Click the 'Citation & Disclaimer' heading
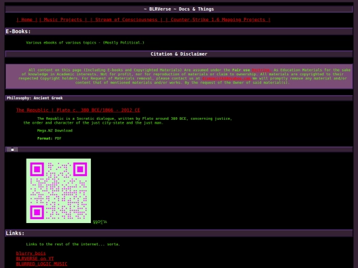Viewport: 358px width, 268px height. coord(179,54)
